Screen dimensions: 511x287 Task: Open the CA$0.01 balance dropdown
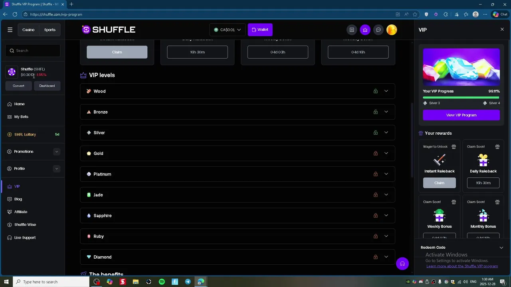(227, 30)
